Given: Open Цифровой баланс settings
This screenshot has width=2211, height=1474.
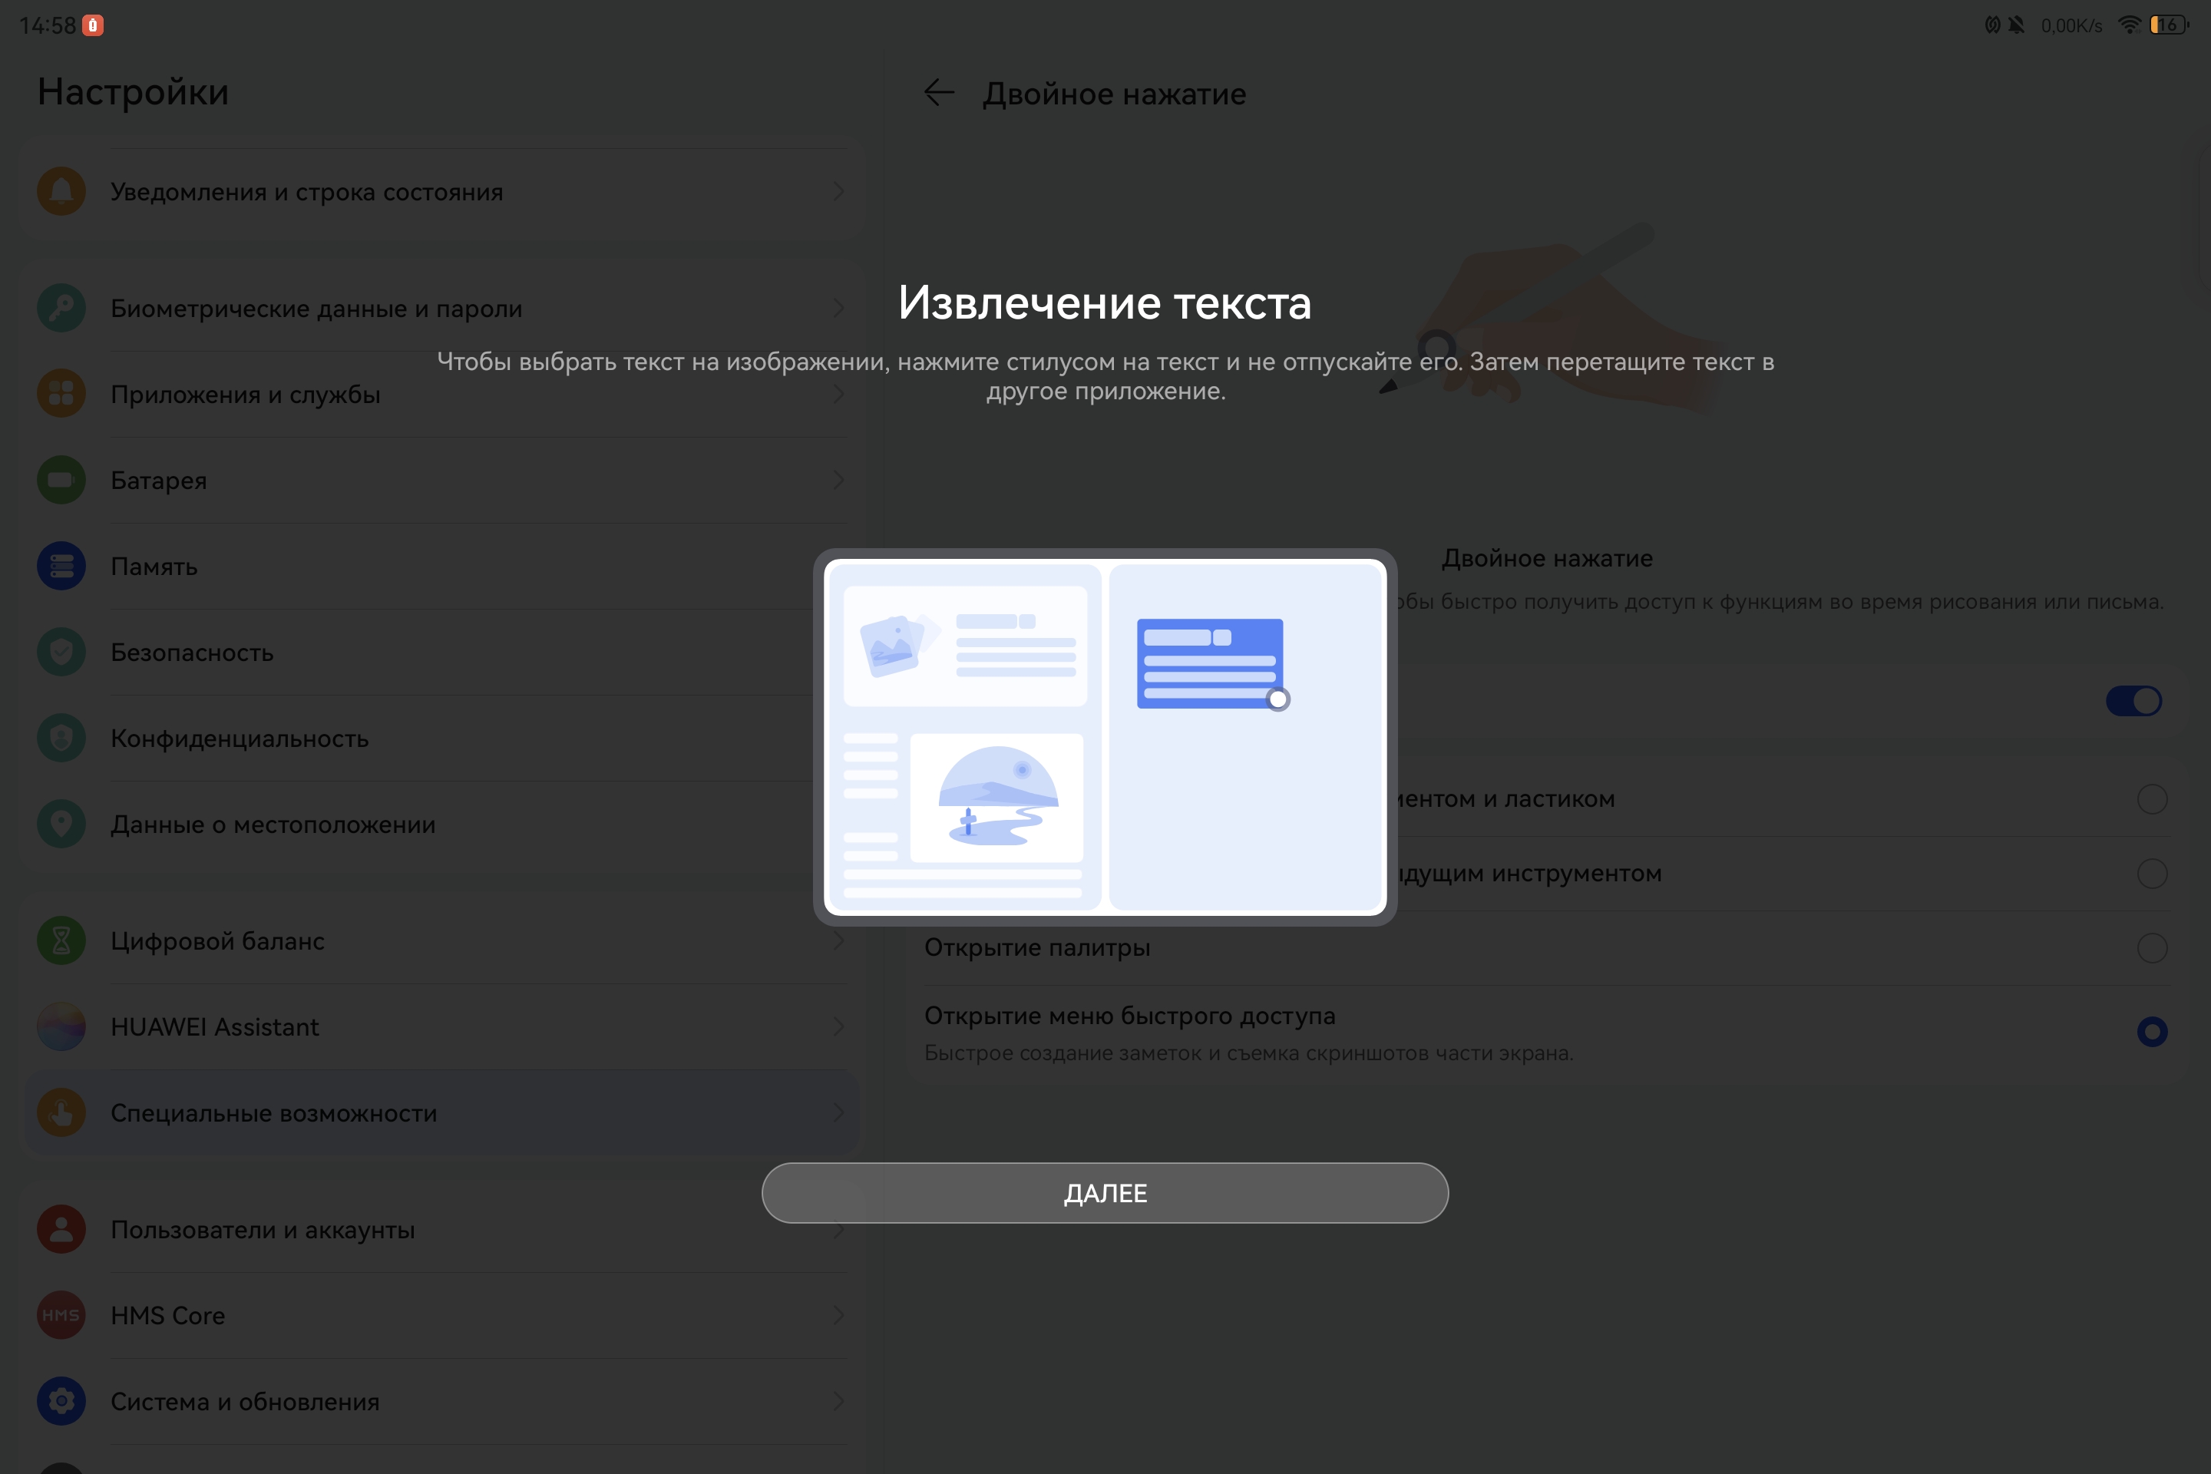Looking at the screenshot, I should pyautogui.click(x=442, y=941).
